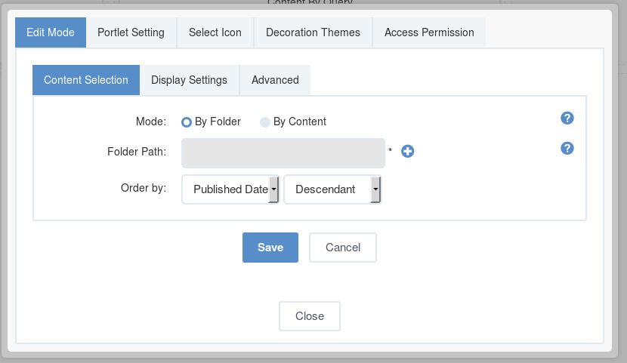Switch to the Portlet Setting tab
Image resolution: width=627 pixels, height=363 pixels.
tap(131, 32)
